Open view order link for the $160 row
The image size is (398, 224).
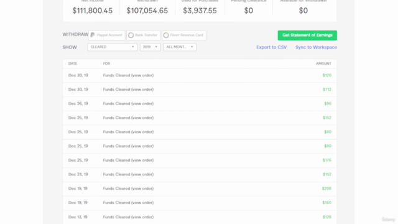pos(142,203)
